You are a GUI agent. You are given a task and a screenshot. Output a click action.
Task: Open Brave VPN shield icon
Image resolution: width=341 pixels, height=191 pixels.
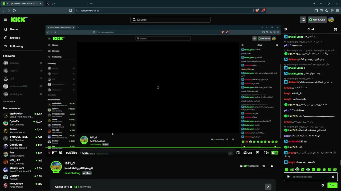332,11
